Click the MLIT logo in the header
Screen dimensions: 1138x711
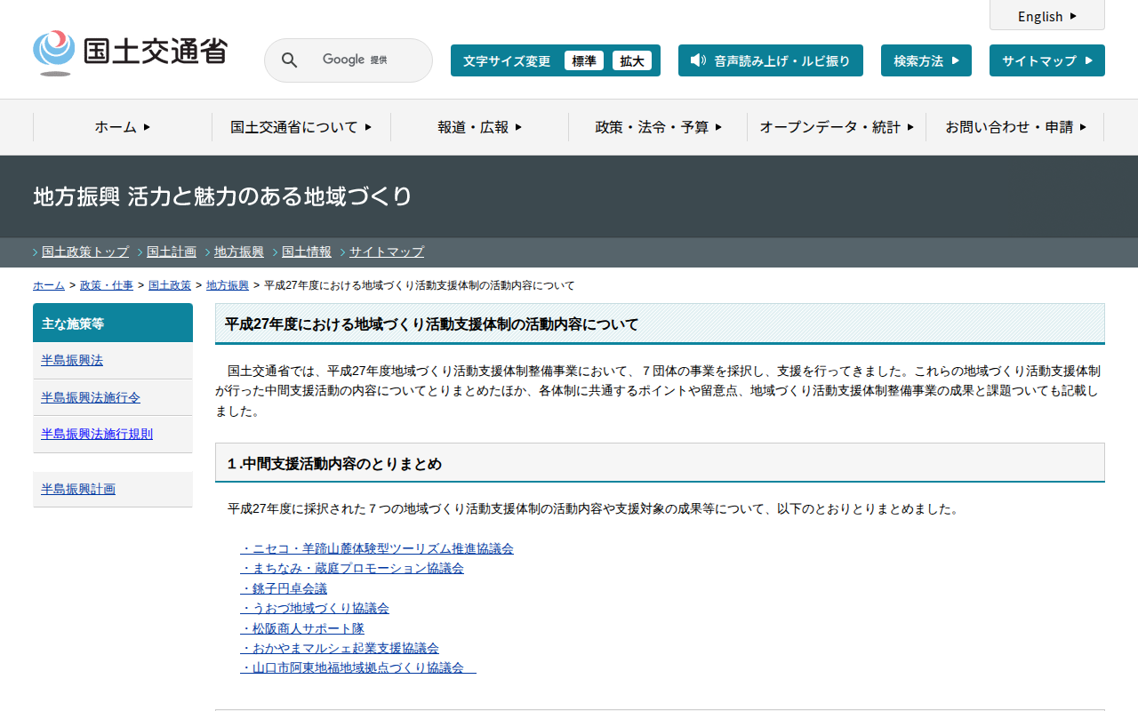click(x=130, y=53)
